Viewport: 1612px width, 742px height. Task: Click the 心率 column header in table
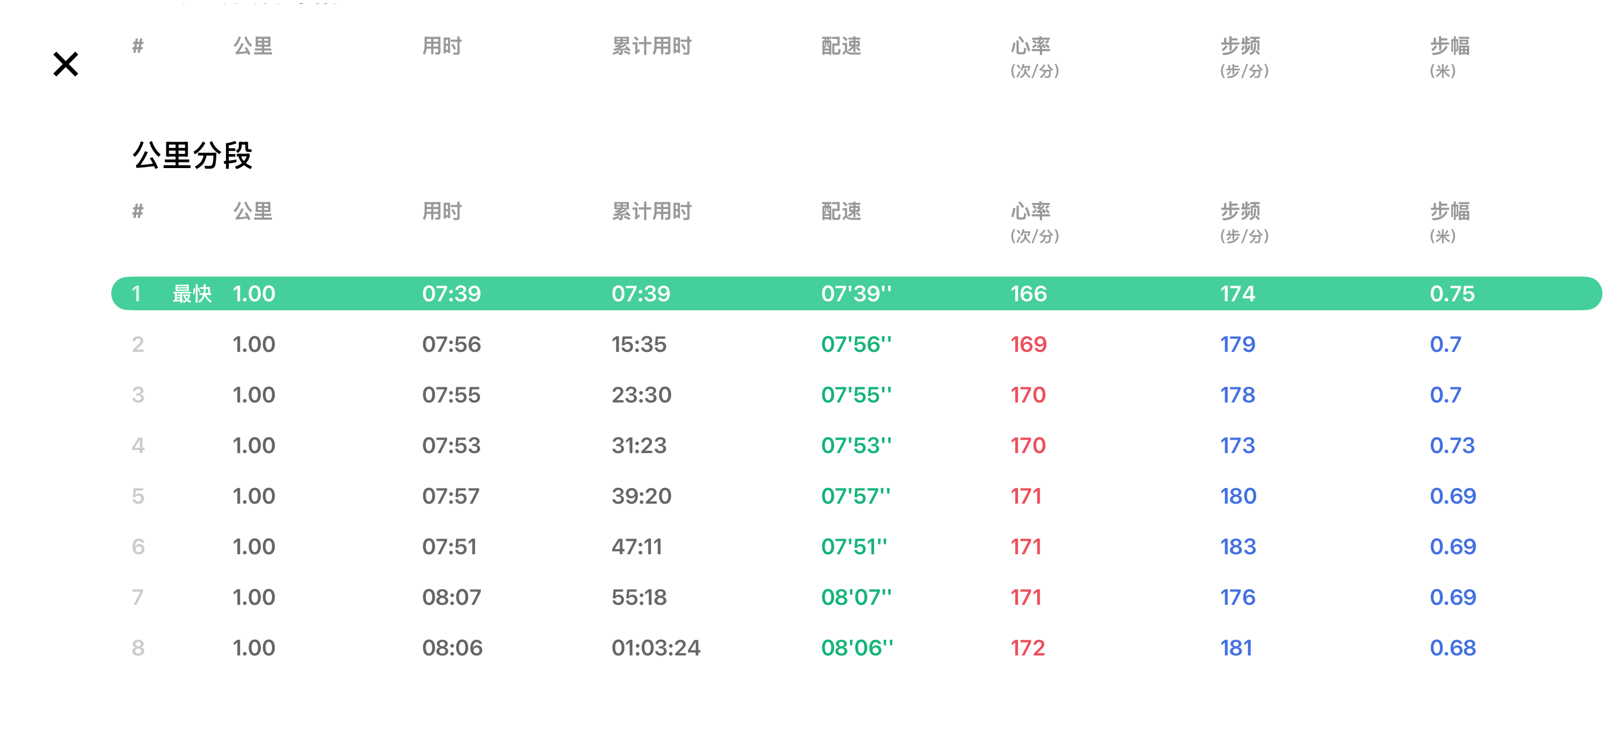pyautogui.click(x=1030, y=211)
